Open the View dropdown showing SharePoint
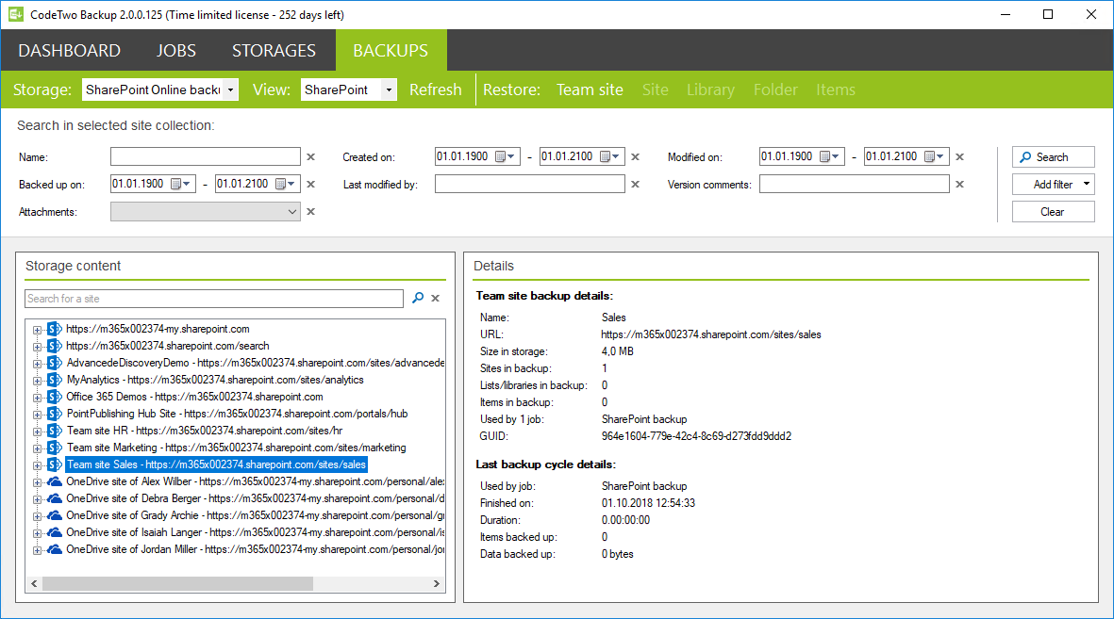Screen dimensions: 1114x619 coord(389,90)
